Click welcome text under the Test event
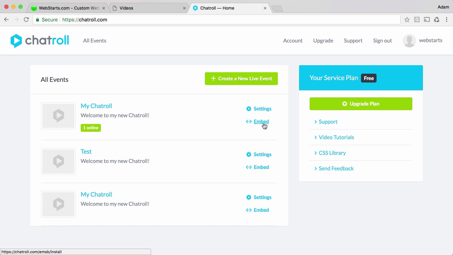Viewport: 453px width, 255px height. coord(115,161)
